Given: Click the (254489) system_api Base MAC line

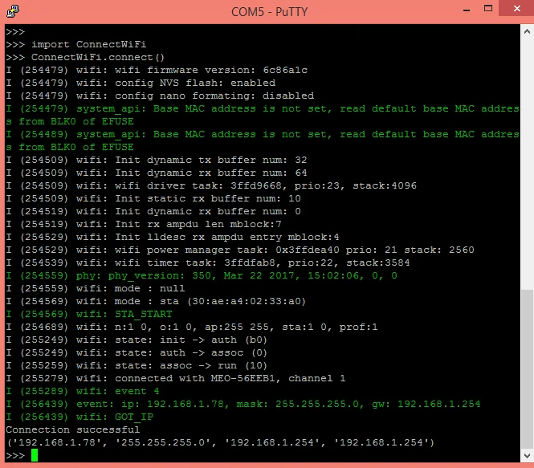Looking at the screenshot, I should 263,140.
